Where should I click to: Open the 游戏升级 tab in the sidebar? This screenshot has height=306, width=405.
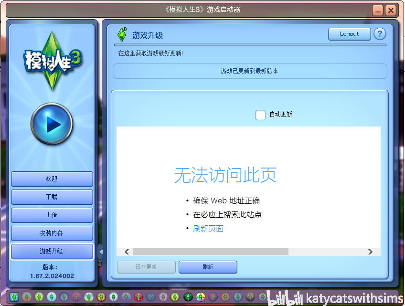(52, 251)
